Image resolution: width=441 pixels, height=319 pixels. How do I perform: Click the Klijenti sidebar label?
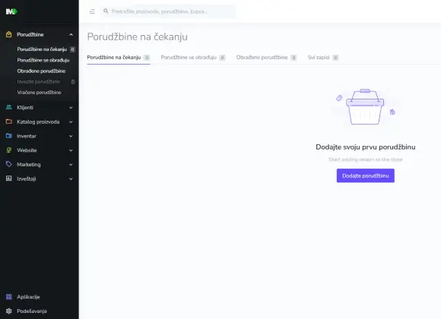25,108
